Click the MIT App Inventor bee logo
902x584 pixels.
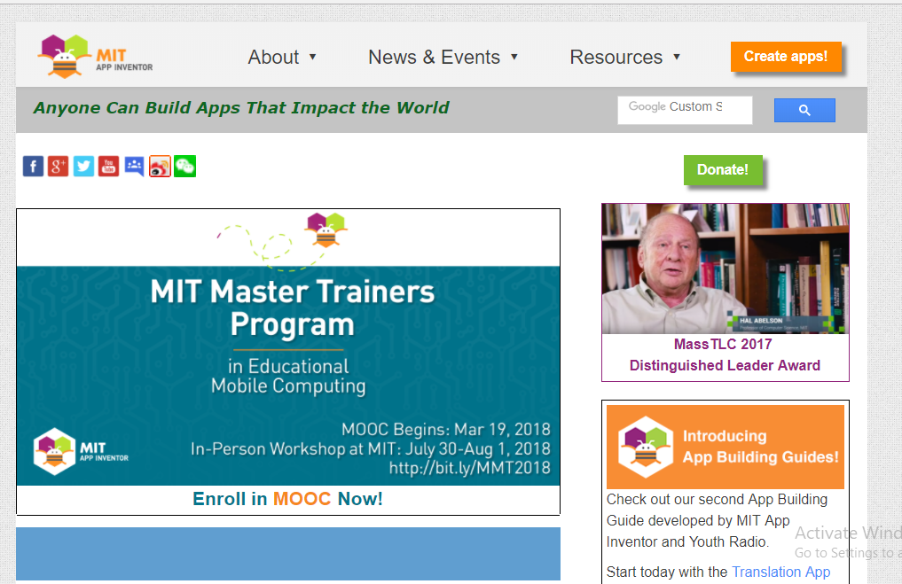pyautogui.click(x=95, y=57)
